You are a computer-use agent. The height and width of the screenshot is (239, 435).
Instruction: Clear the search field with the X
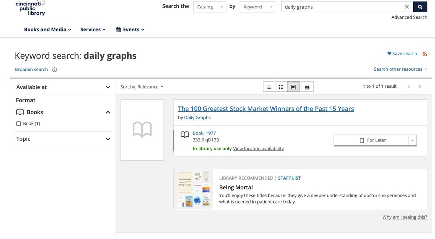(x=407, y=7)
